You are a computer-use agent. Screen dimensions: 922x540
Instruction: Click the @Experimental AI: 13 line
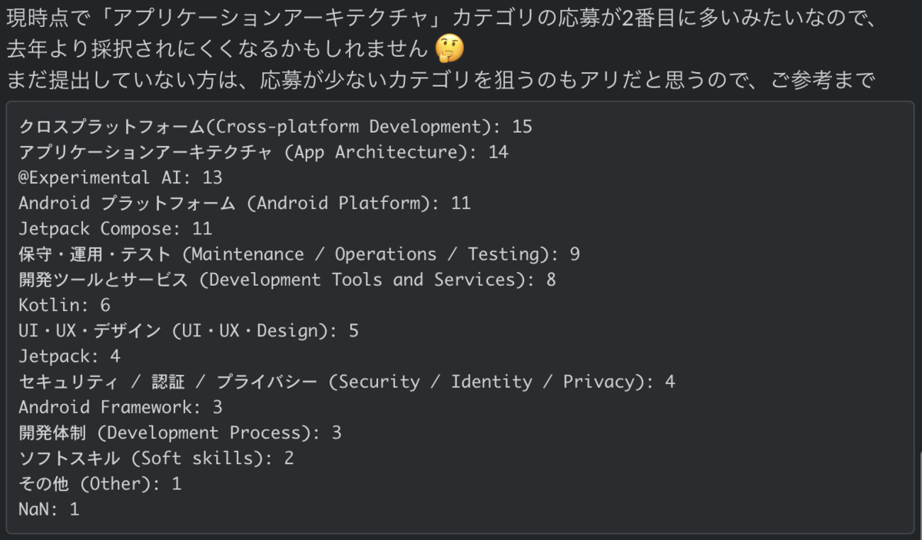tap(121, 177)
